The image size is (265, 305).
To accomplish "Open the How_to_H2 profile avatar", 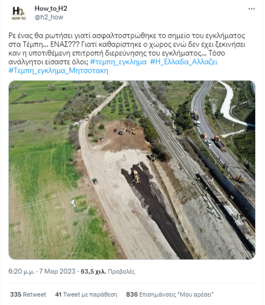I will coord(19,13).
